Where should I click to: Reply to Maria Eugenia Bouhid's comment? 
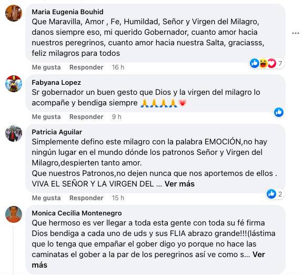[x=86, y=67]
